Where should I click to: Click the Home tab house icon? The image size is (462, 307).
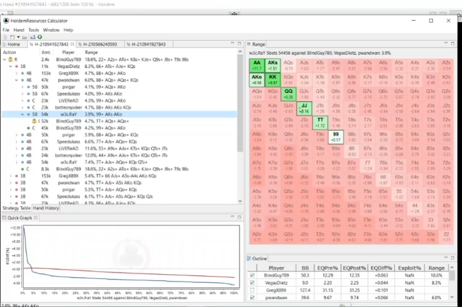pos(4,44)
